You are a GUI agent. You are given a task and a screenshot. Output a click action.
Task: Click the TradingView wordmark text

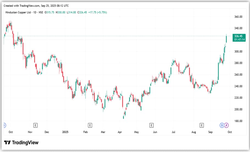point(25,142)
